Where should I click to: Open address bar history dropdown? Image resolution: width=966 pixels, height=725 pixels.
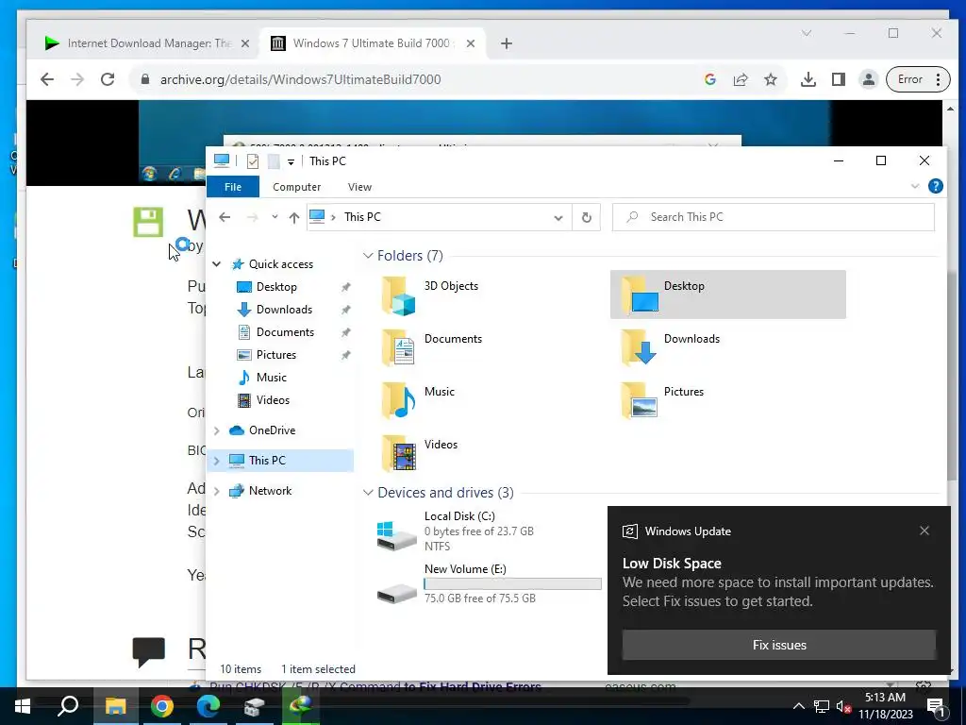tap(558, 218)
